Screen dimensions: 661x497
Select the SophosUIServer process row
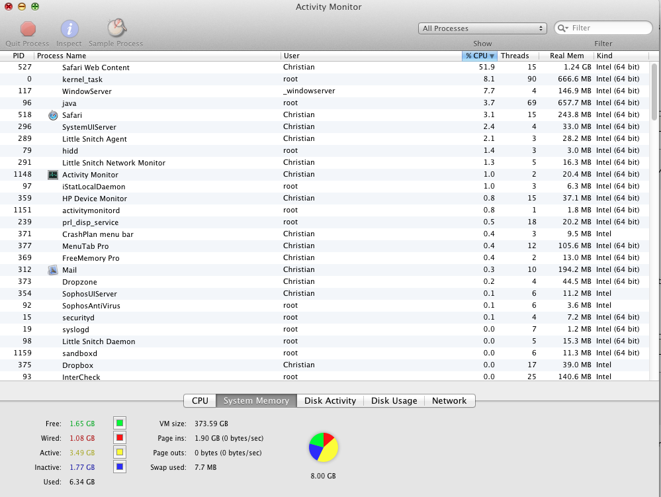pyautogui.click(x=325, y=294)
